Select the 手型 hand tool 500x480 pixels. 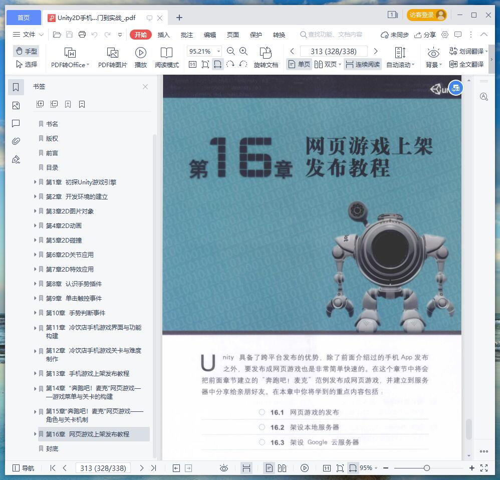pos(26,51)
